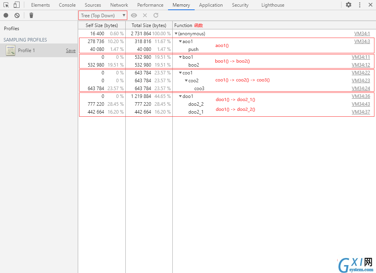376x273 pixels.
Task: Open the Security tab
Action: click(x=240, y=5)
